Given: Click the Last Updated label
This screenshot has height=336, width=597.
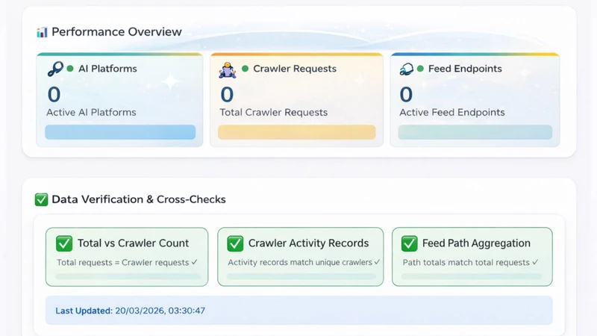Looking at the screenshot, I should coord(84,311).
